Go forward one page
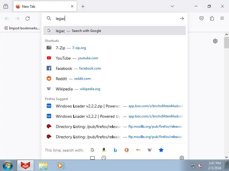The height and width of the screenshot is (171, 229). [17, 19]
